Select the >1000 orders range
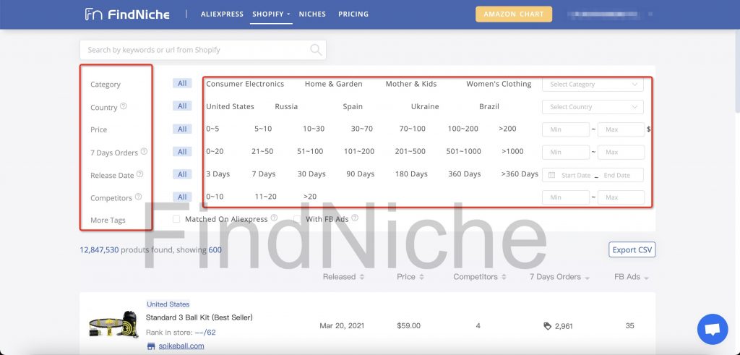The image size is (740, 355). (512, 152)
